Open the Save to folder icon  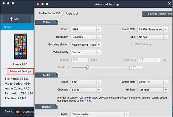tap(18, 112)
